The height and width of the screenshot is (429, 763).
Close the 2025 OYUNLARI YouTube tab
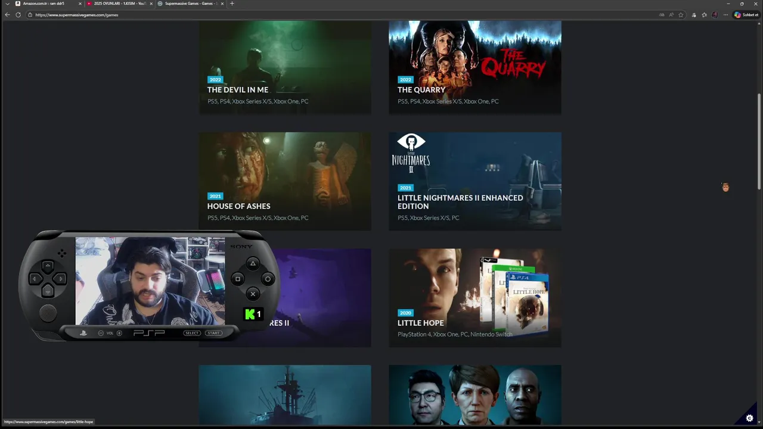click(x=151, y=4)
